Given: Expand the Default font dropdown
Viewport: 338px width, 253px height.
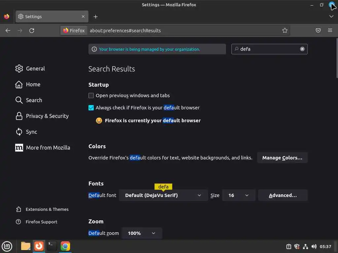Looking at the screenshot, I should tap(163, 195).
